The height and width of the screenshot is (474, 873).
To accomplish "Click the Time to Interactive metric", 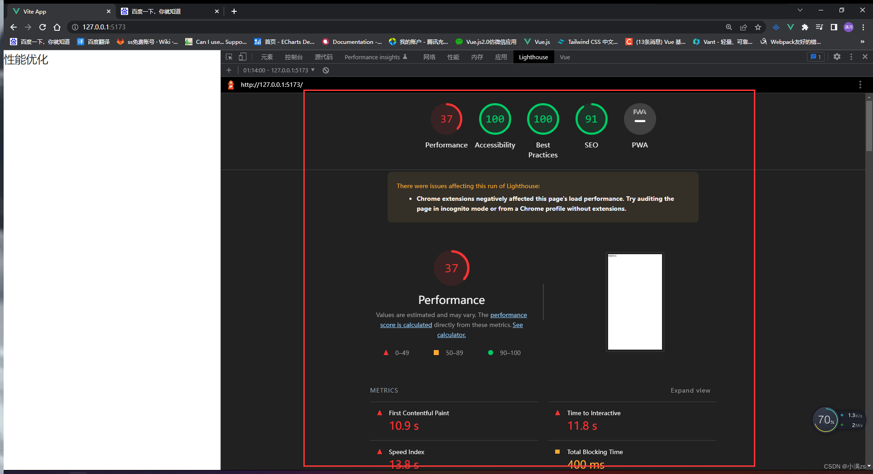I will (x=633, y=420).
